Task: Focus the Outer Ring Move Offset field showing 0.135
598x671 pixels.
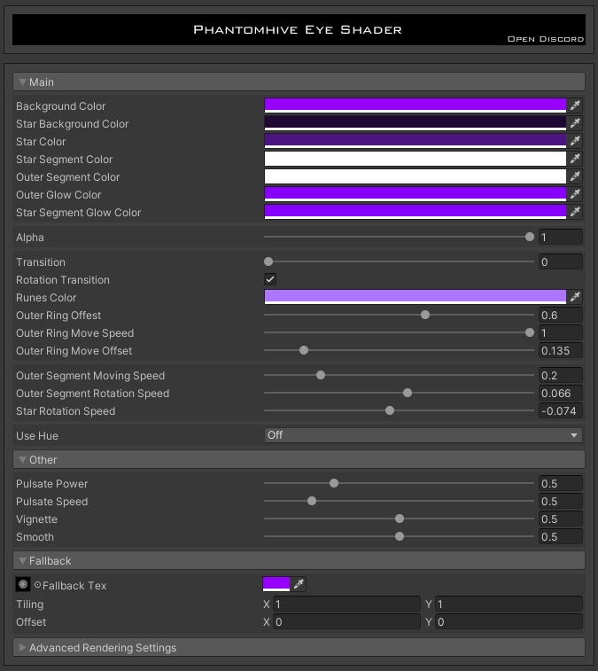Action: coord(561,350)
